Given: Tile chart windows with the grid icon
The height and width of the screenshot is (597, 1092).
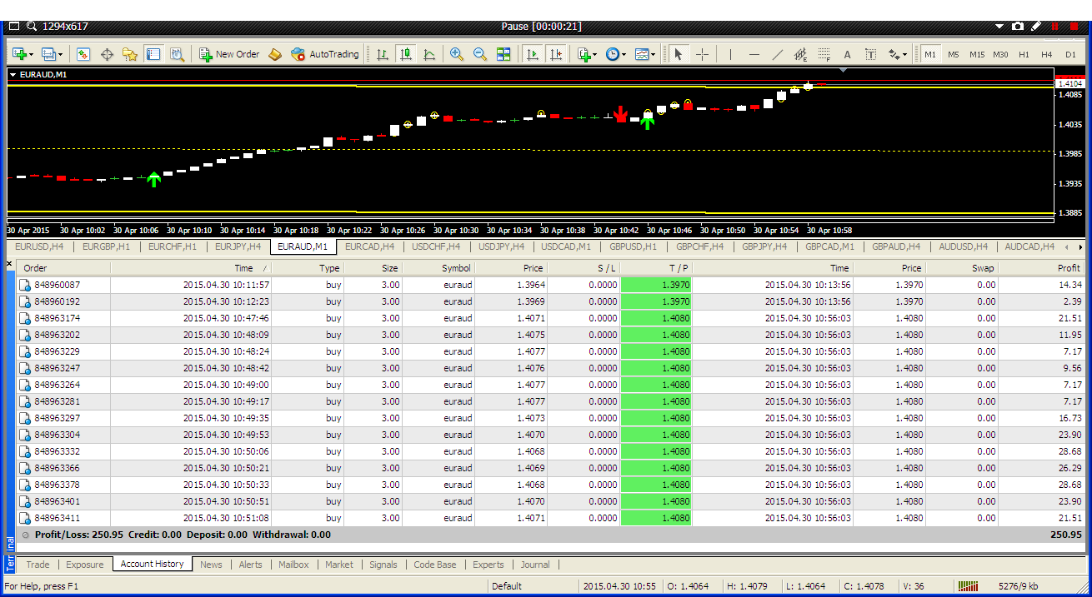Looking at the screenshot, I should pos(503,54).
